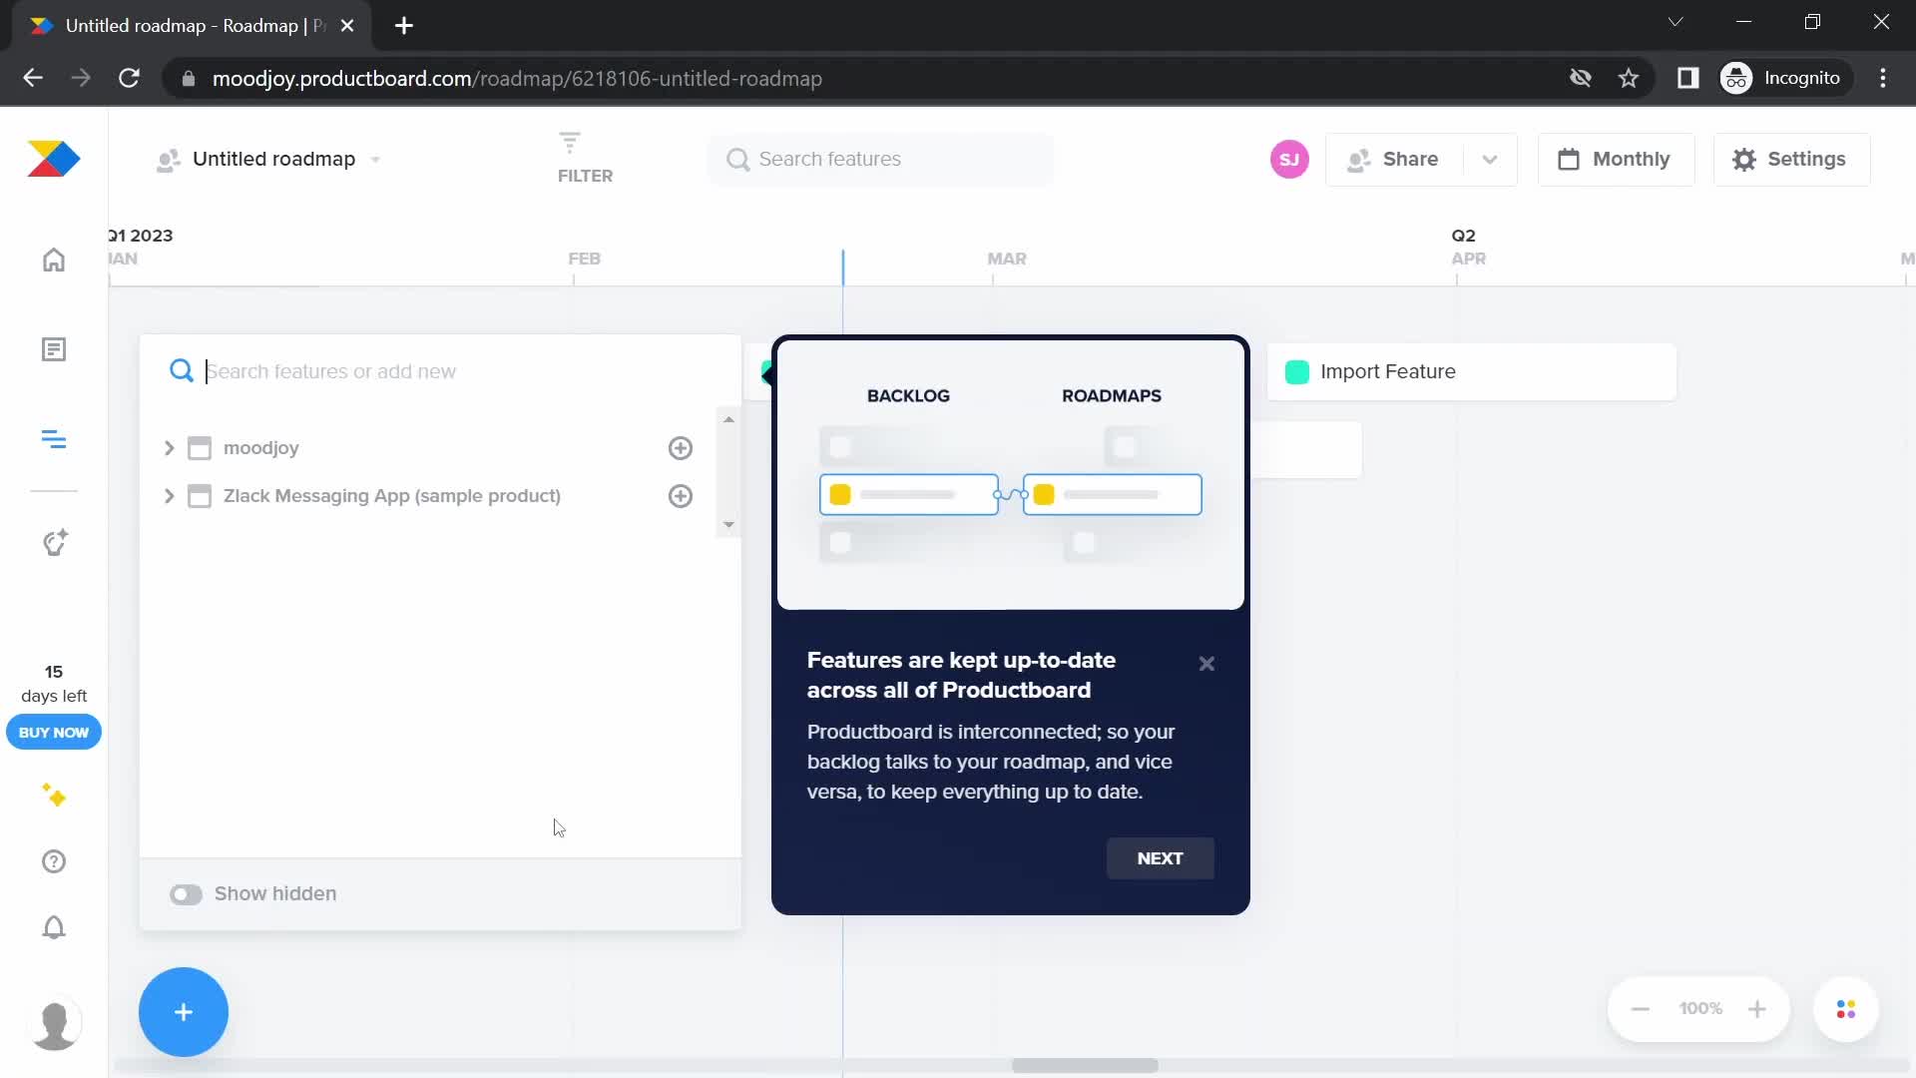Toggle the Show hidden switch

tap(186, 894)
